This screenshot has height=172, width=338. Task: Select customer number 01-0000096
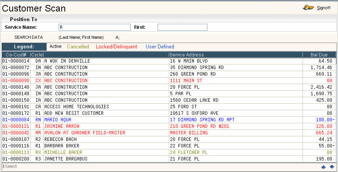point(16,74)
